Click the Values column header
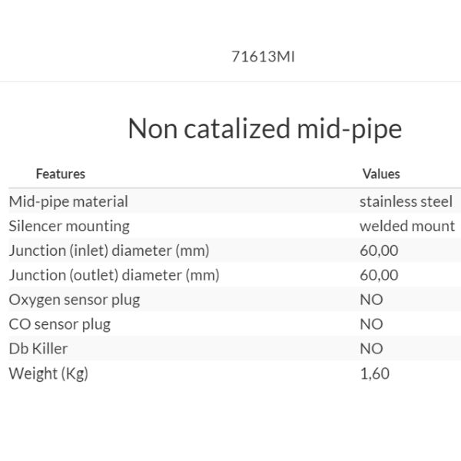Screen dimensions: 461x461 pos(381,174)
